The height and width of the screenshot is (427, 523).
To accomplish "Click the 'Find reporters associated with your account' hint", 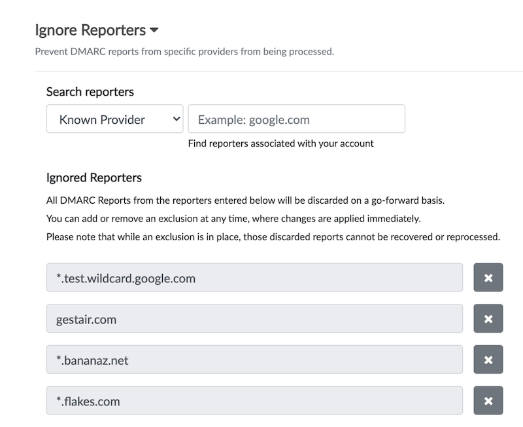I will coord(281,143).
